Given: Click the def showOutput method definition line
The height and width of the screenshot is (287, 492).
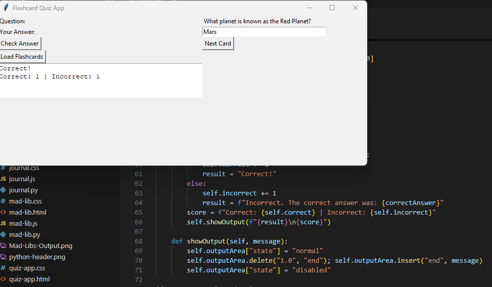Looking at the screenshot, I should point(230,241).
